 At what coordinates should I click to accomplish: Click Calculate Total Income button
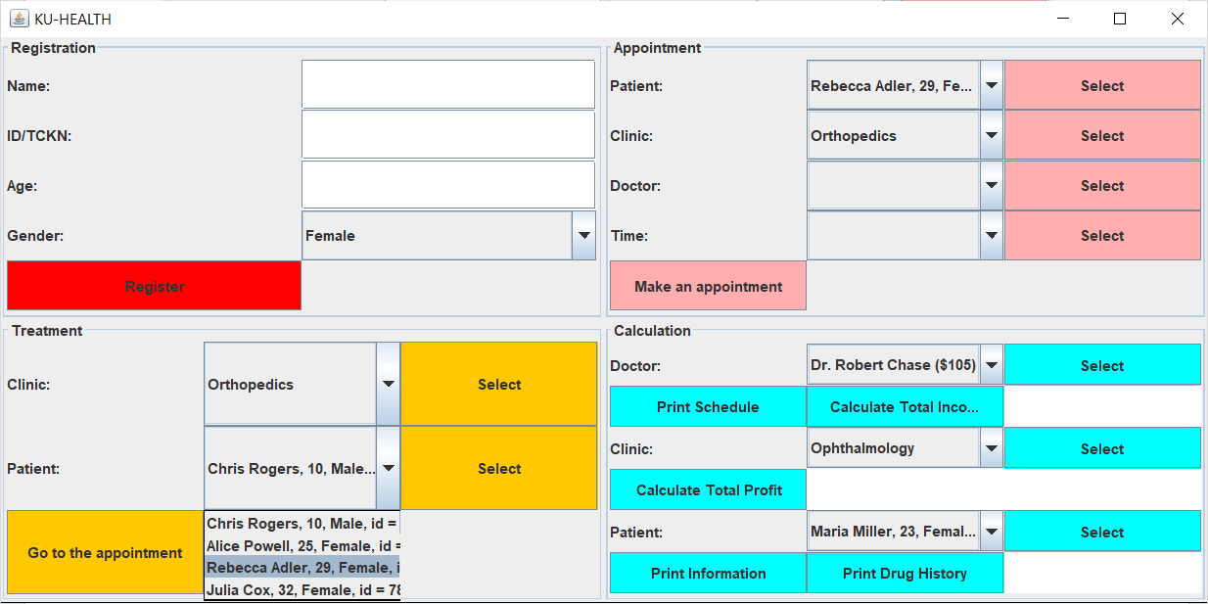tap(905, 406)
